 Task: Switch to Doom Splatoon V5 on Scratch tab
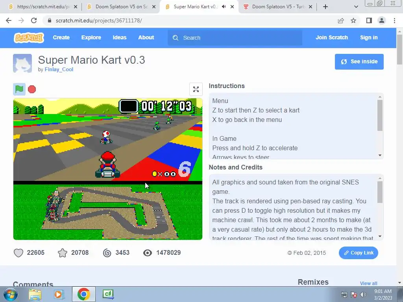[x=121, y=7]
